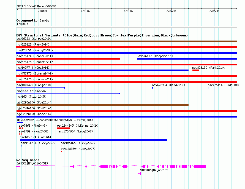The height and width of the screenshot is (189, 245).
Task: Select the esv2799 (Wang2008) red marker
Action: (20, 134)
